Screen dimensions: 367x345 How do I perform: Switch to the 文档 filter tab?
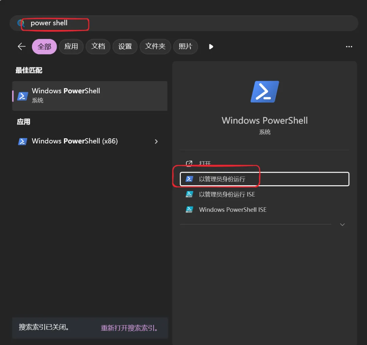coord(98,47)
